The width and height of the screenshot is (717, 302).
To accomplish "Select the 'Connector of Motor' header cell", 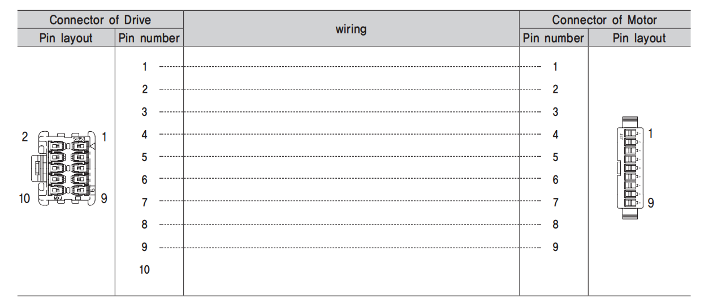I will pyautogui.click(x=604, y=20).
